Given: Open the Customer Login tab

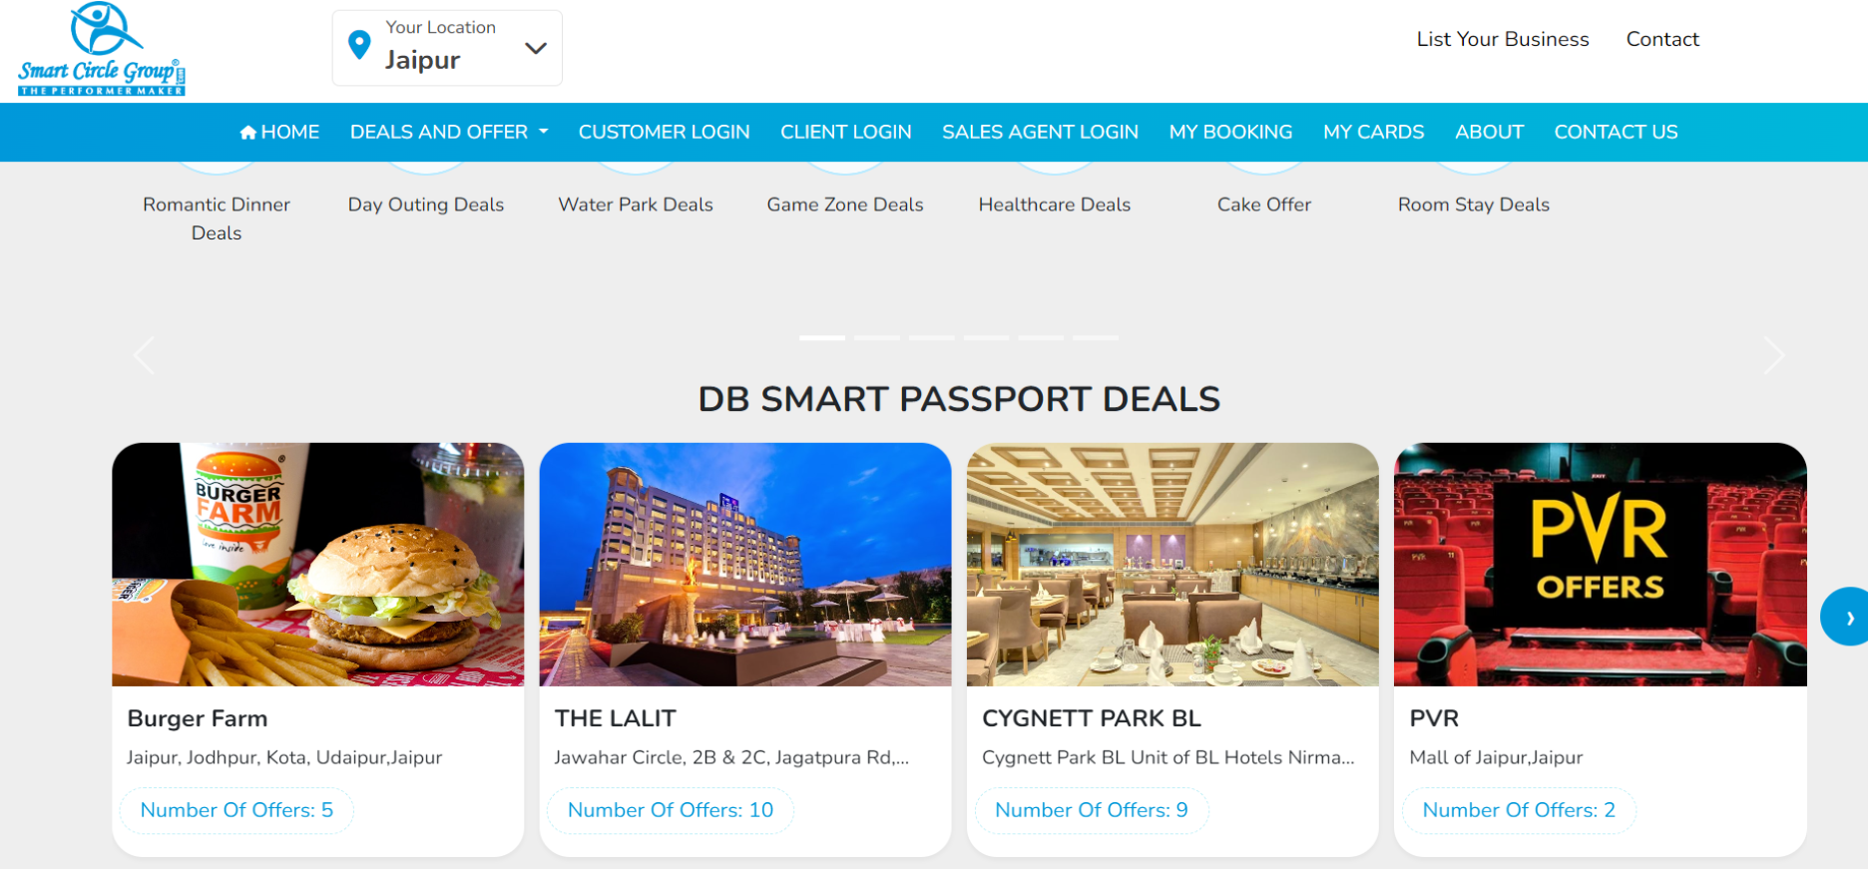Looking at the screenshot, I should tap(664, 132).
